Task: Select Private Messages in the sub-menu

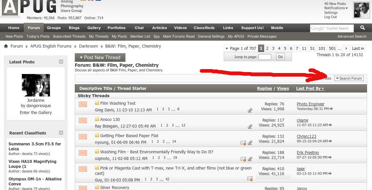Action: point(262,36)
